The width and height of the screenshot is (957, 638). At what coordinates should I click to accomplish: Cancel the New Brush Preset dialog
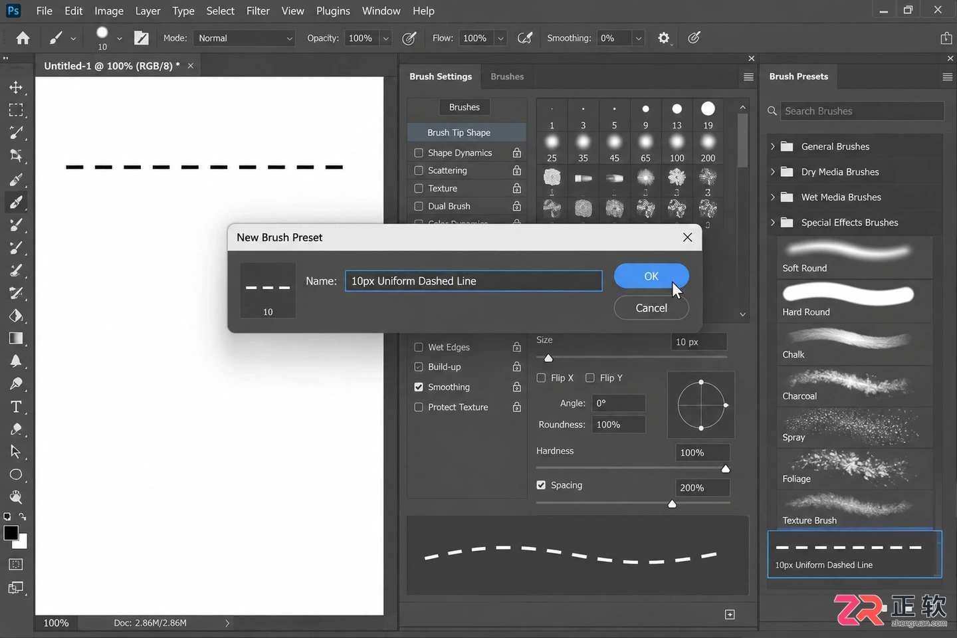coord(651,308)
